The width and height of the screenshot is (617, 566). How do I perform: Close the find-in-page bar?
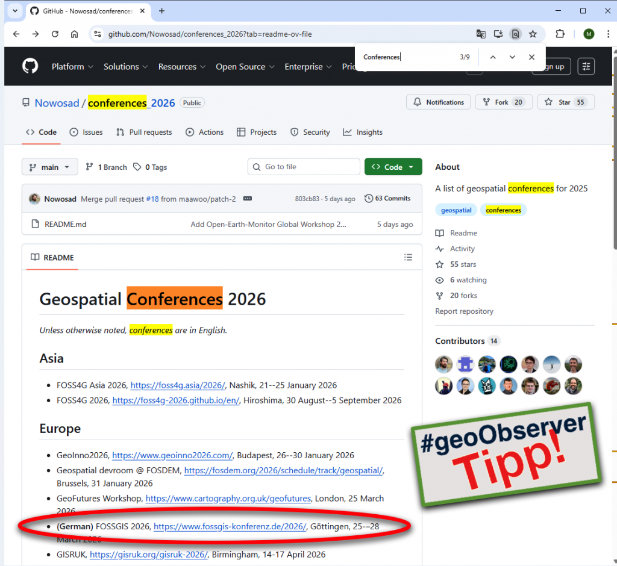click(531, 57)
